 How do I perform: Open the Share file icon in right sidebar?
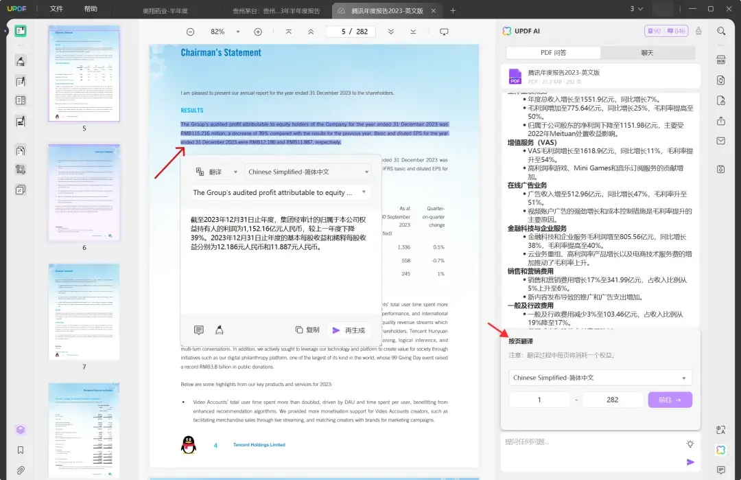point(721,121)
